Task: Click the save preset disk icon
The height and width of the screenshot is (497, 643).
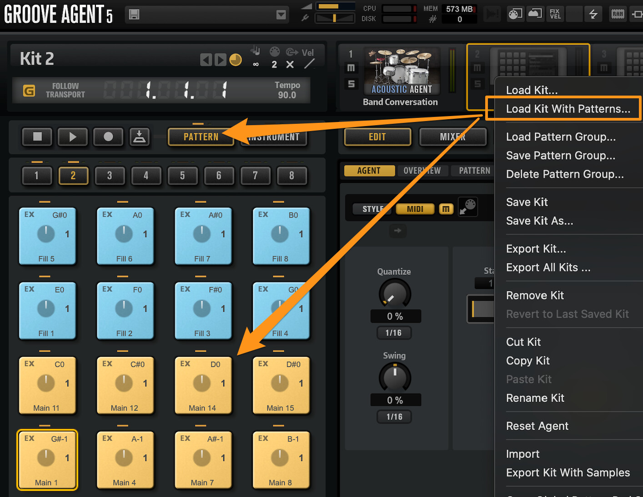Action: coord(133,14)
